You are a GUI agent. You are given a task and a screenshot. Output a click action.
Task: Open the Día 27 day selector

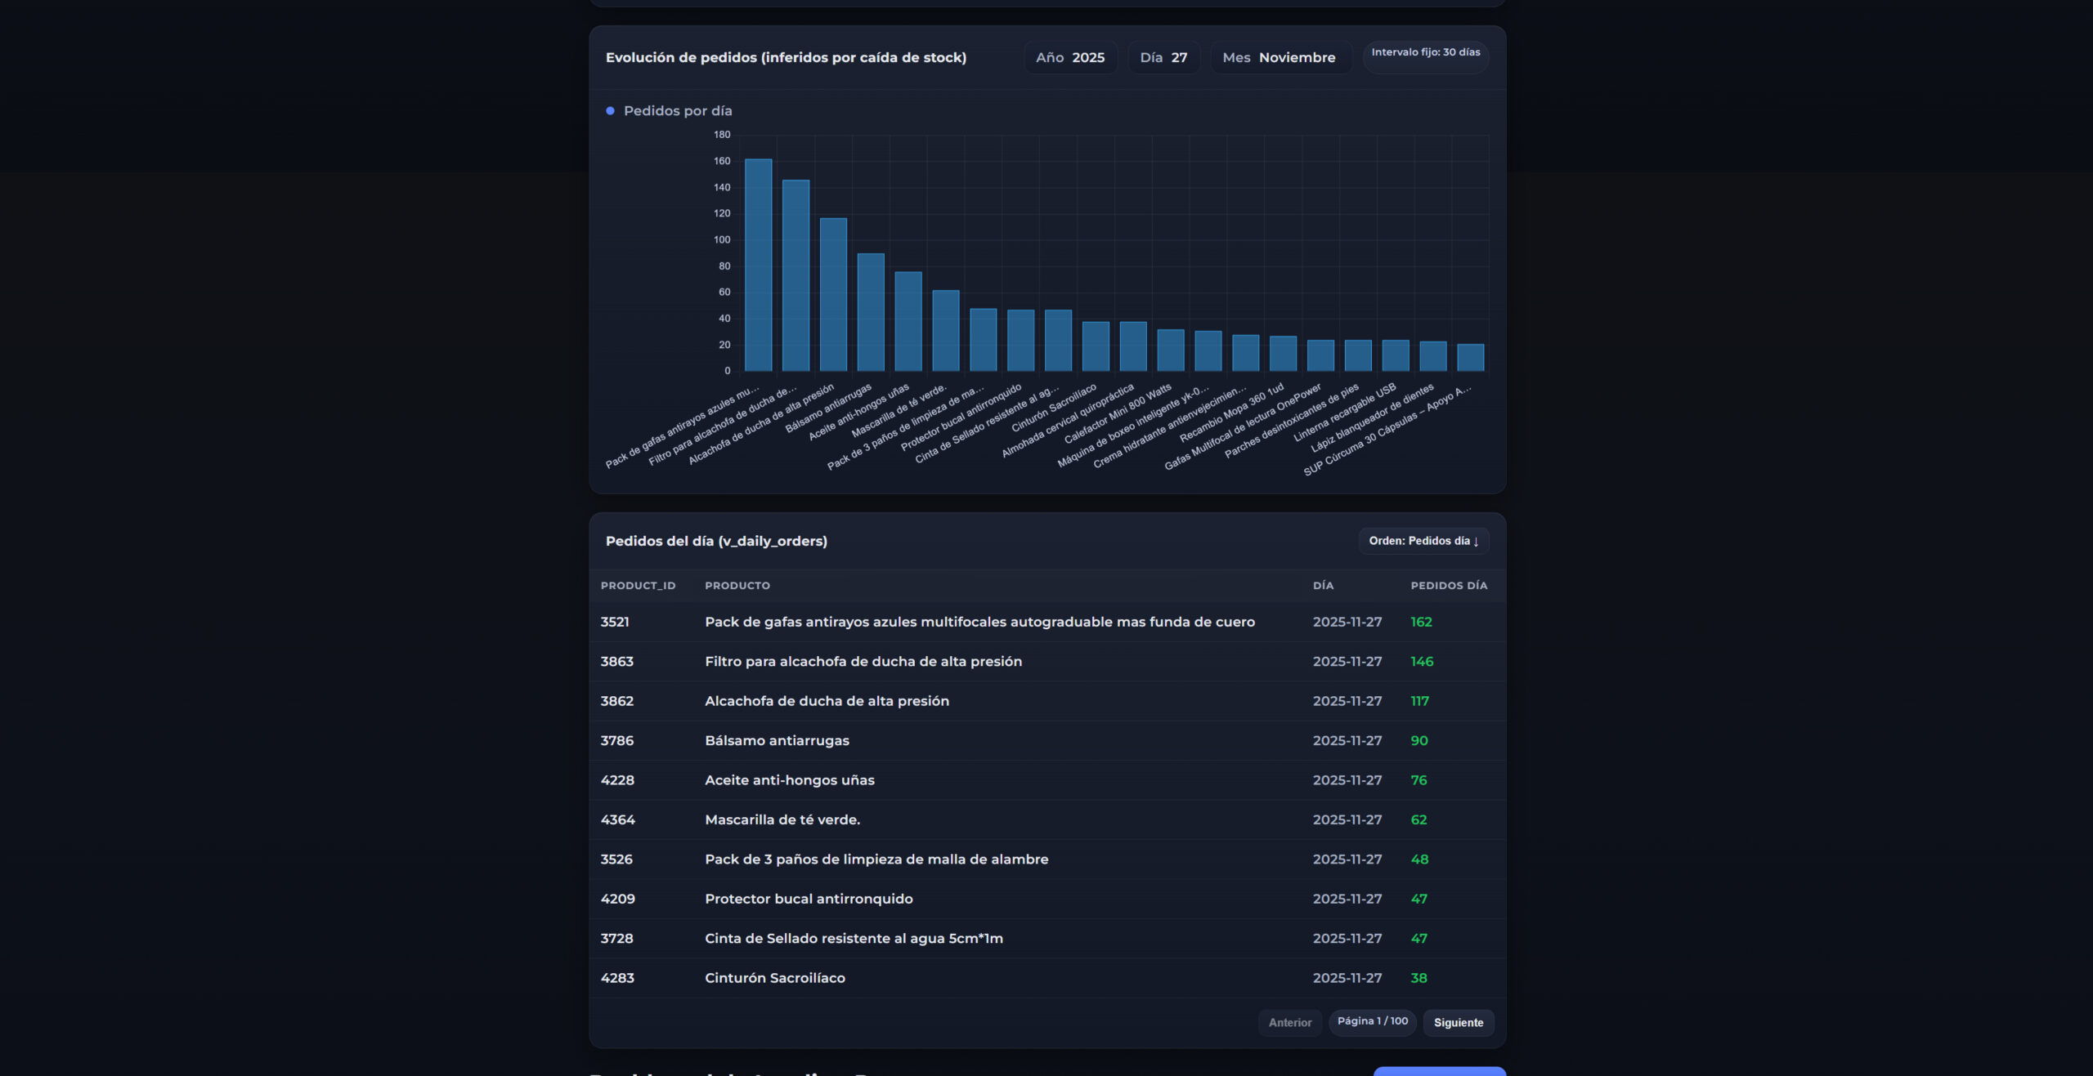(x=1163, y=57)
